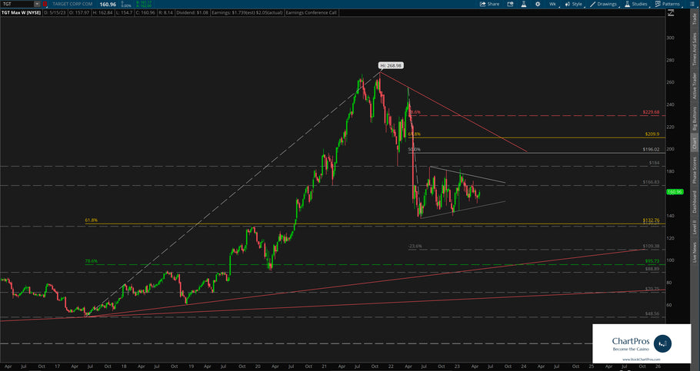Open the ChartPros logo banner
This screenshot has height=371, width=700.
pyautogui.click(x=642, y=343)
